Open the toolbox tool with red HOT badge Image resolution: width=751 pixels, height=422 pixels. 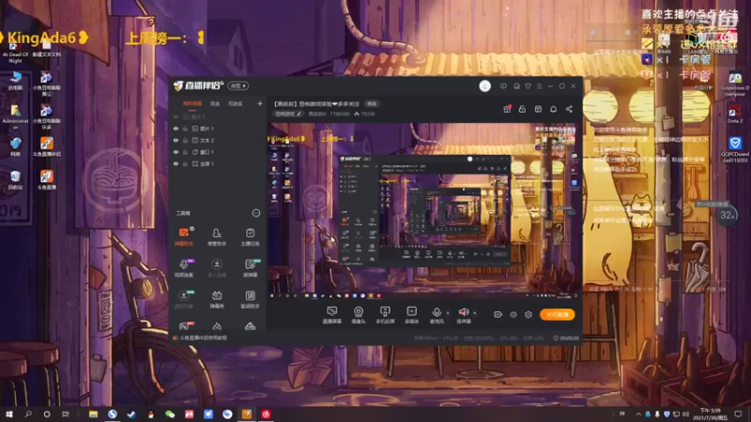pyautogui.click(x=184, y=325)
